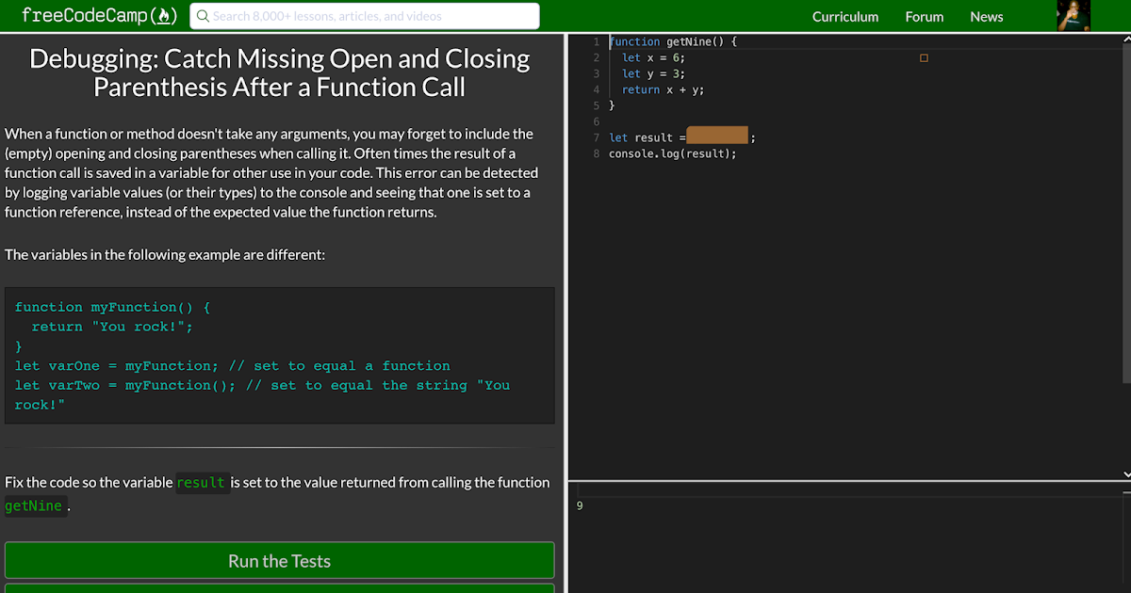Click the user avatar photo
1131x593 pixels.
(x=1073, y=15)
